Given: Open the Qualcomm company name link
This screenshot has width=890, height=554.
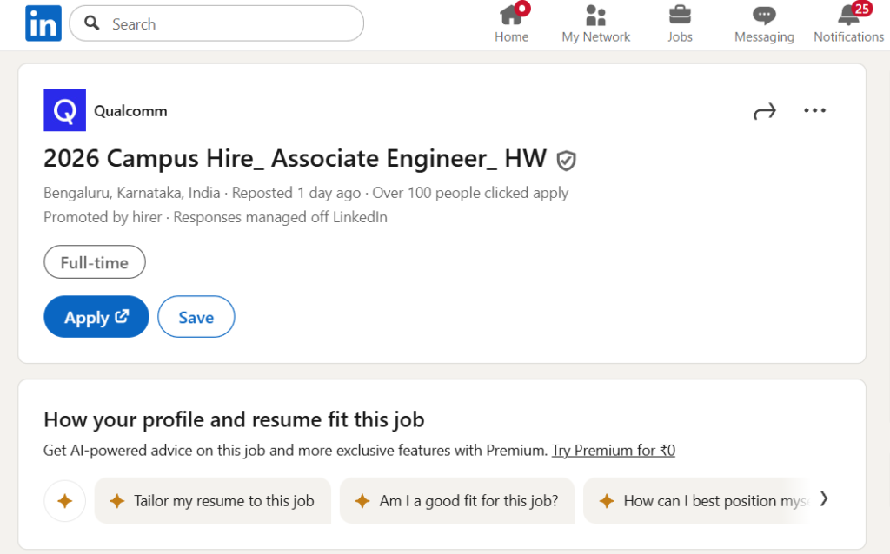Looking at the screenshot, I should pyautogui.click(x=130, y=111).
